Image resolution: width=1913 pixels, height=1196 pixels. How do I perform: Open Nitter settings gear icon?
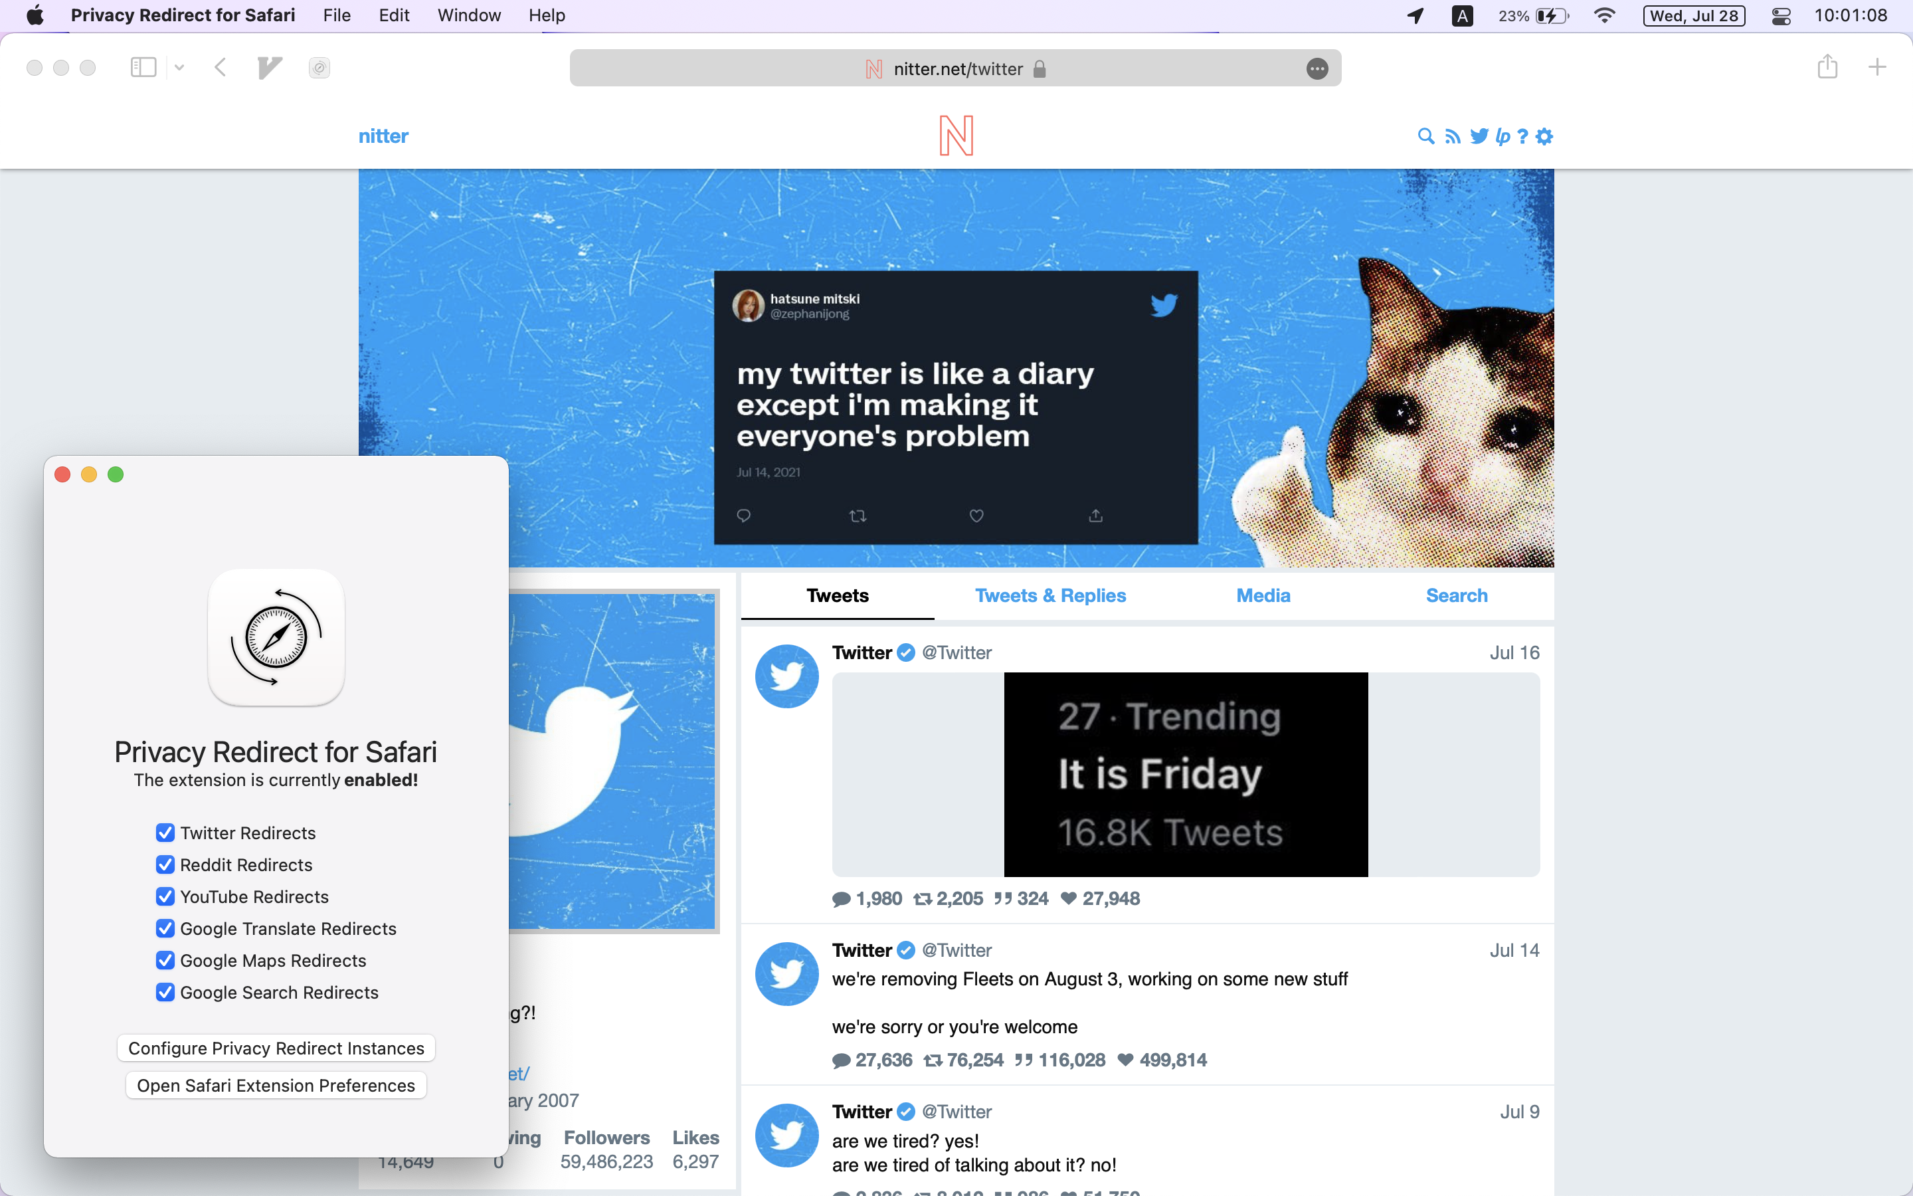(1544, 136)
